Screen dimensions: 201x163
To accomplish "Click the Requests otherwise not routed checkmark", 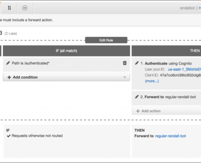I will click(9, 136).
